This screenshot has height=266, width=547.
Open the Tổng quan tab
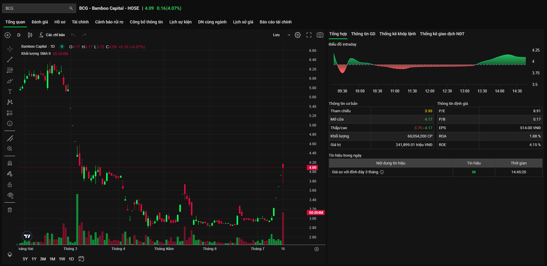point(15,22)
